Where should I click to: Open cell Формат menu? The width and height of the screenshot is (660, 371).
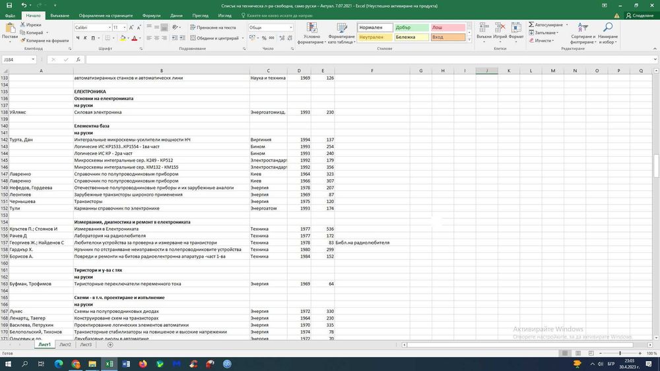coord(516,31)
